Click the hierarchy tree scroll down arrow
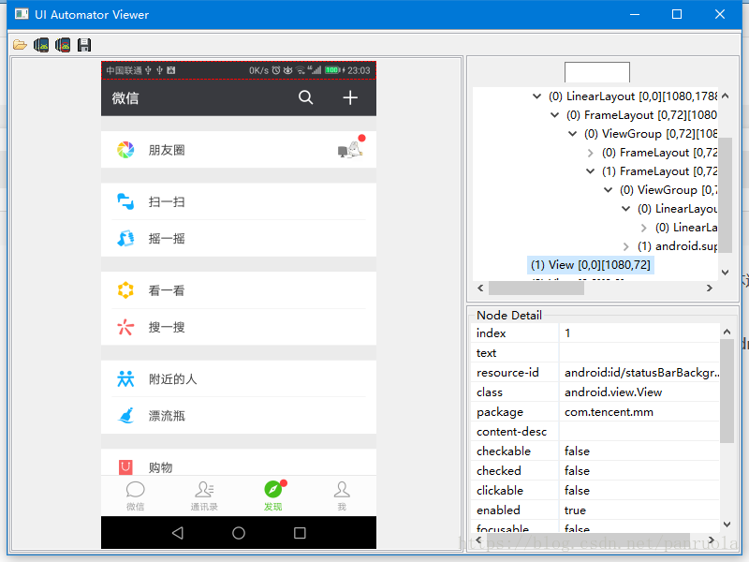The image size is (749, 562). pos(725,273)
